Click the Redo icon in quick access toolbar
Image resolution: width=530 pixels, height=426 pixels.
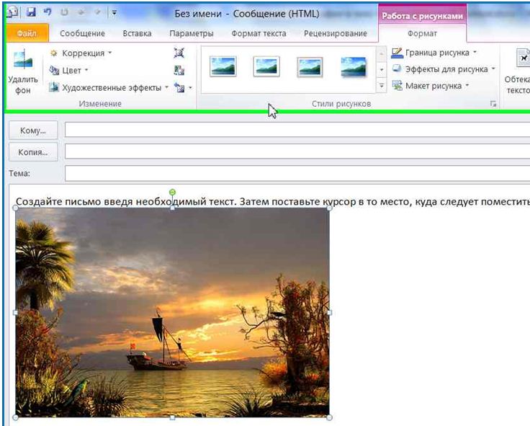click(x=64, y=12)
